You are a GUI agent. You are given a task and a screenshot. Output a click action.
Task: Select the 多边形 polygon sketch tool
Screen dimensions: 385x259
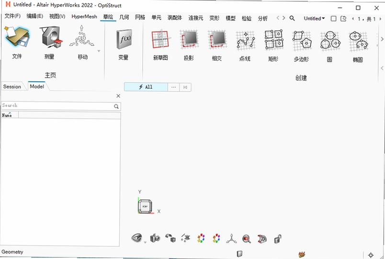point(302,46)
